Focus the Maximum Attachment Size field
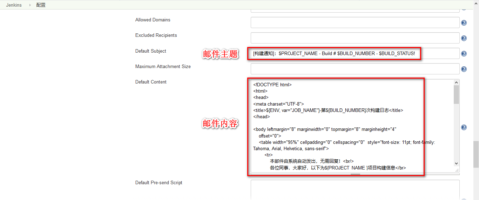Viewport: 479px width, 200px height. (x=355, y=69)
